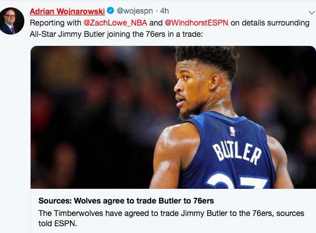316x233 pixels.
Task: Click the NBA logo on the jersey
Action: pos(232,132)
